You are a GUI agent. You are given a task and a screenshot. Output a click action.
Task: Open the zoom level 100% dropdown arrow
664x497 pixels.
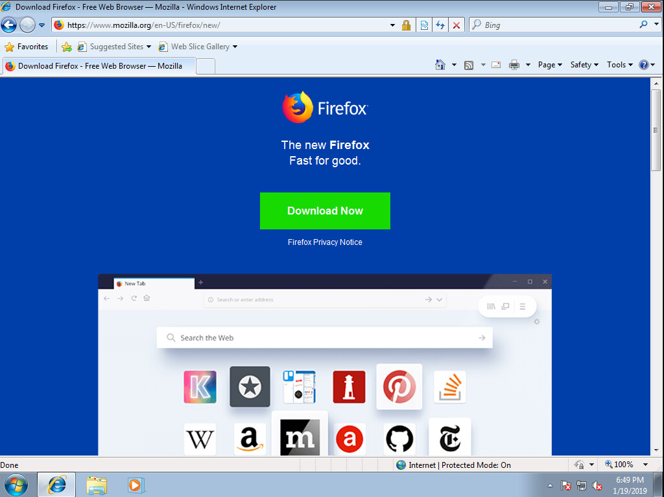[x=645, y=465]
